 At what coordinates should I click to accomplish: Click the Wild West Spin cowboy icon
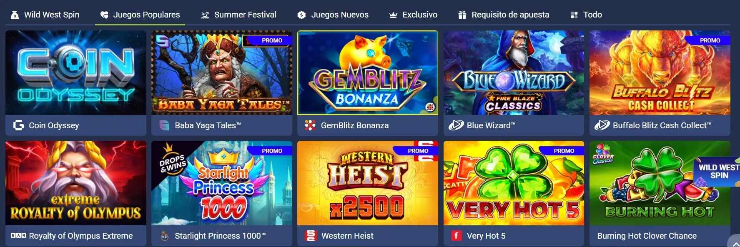coord(15,15)
